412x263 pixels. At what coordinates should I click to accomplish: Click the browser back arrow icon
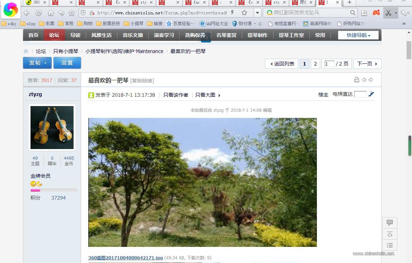27,13
